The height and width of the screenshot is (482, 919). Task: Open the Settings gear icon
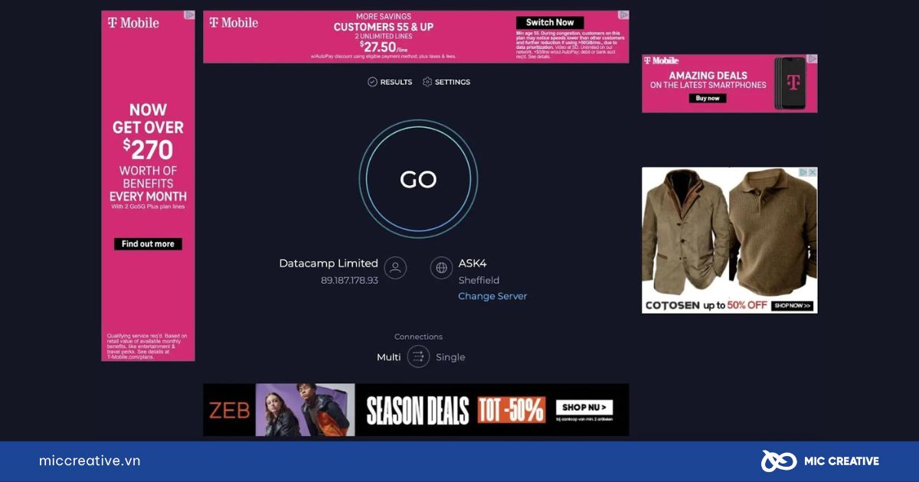pos(427,82)
